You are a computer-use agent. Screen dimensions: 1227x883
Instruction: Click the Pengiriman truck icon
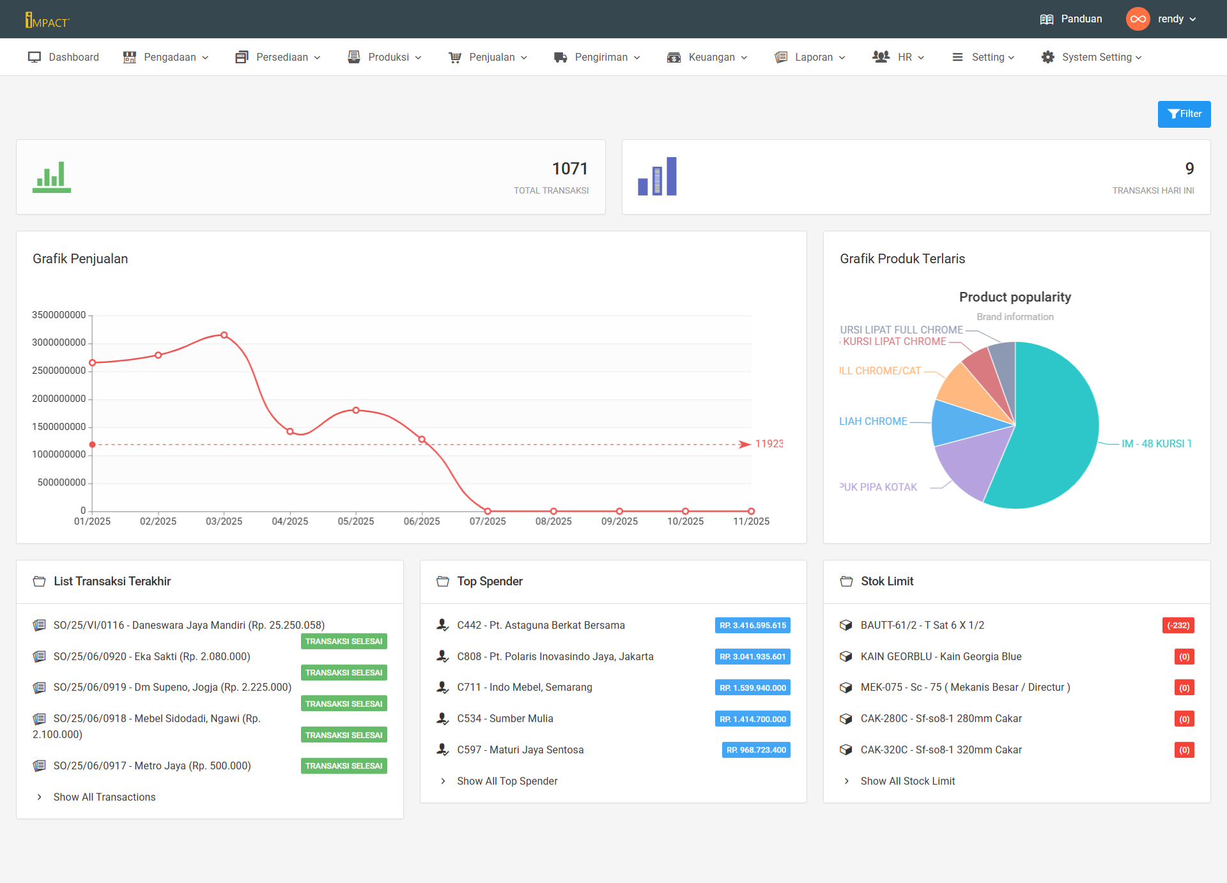pyautogui.click(x=560, y=58)
